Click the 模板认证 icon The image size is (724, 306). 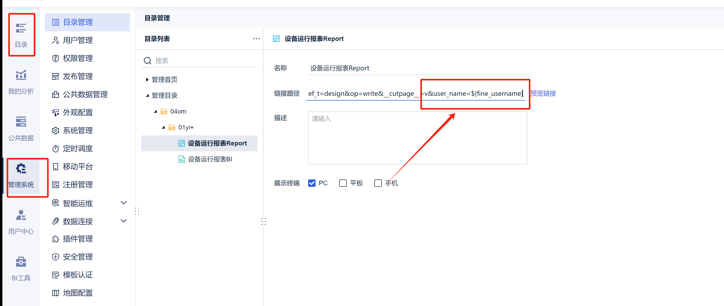click(56, 275)
